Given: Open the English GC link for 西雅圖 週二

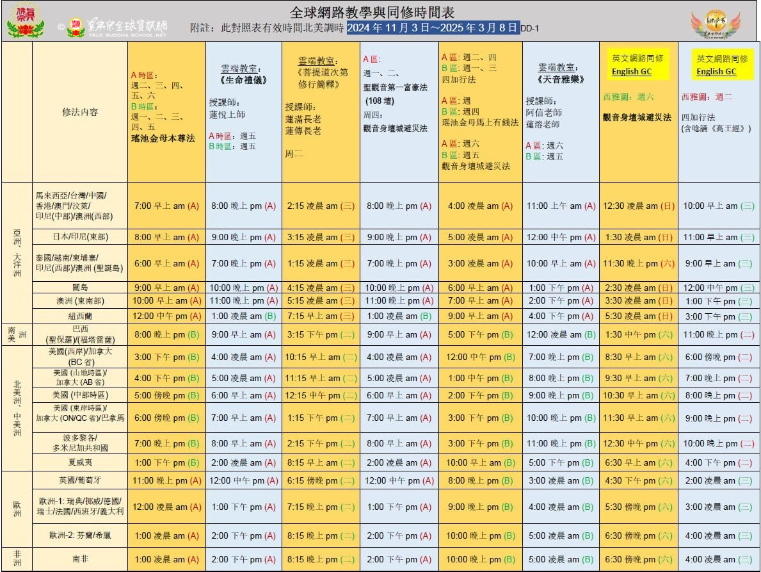Looking at the screenshot, I should pos(716,72).
